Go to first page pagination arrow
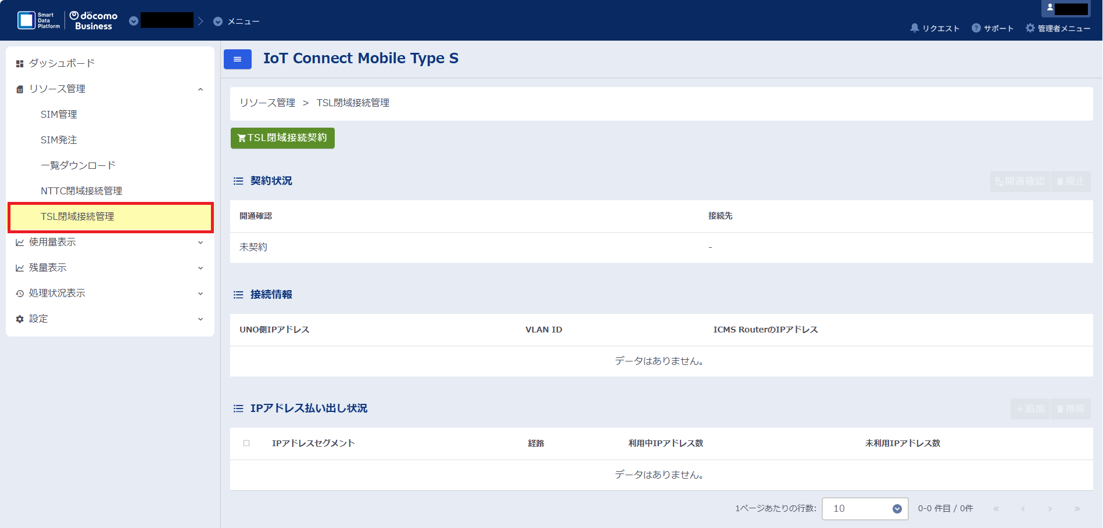The width and height of the screenshot is (1103, 528). click(996, 509)
